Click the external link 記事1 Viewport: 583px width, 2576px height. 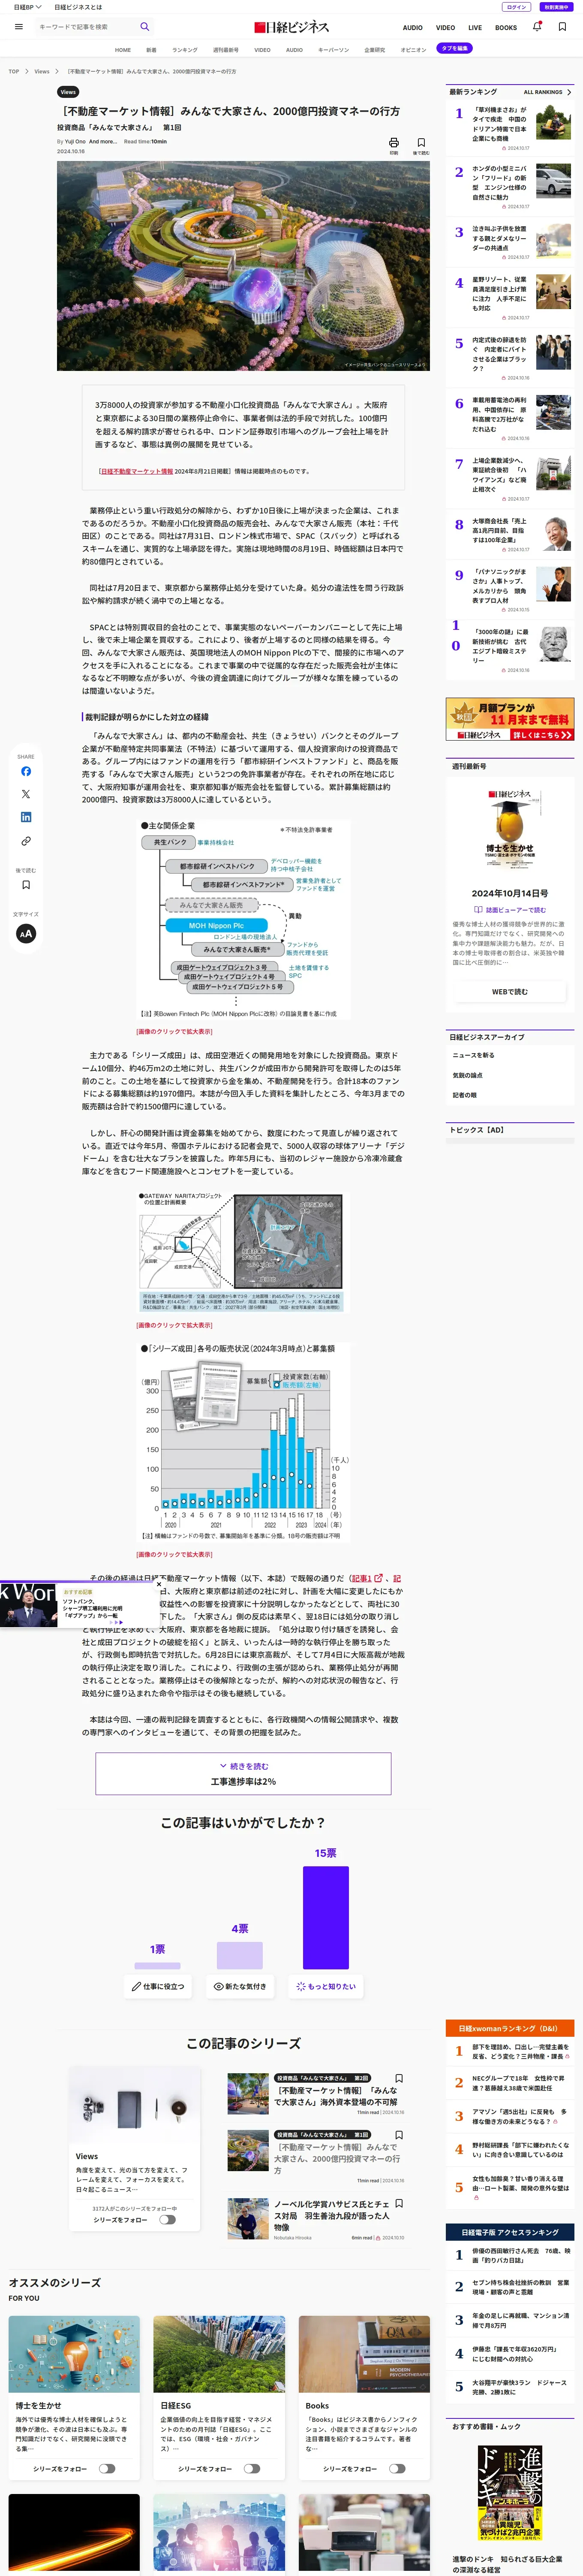point(367,1578)
